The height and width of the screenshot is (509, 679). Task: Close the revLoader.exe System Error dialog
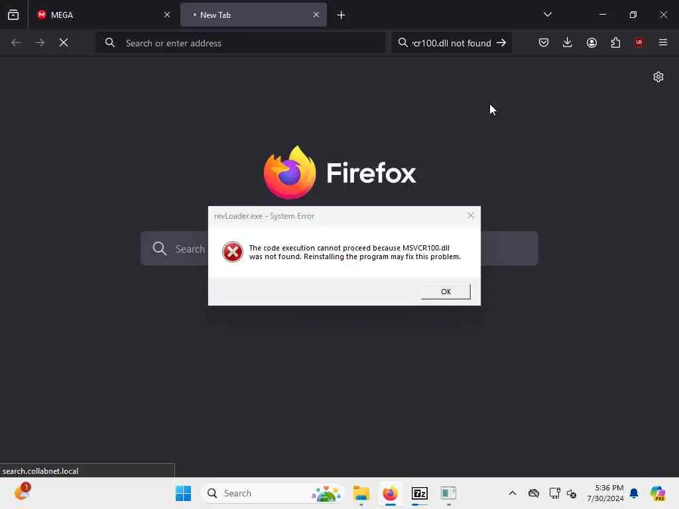[471, 215]
